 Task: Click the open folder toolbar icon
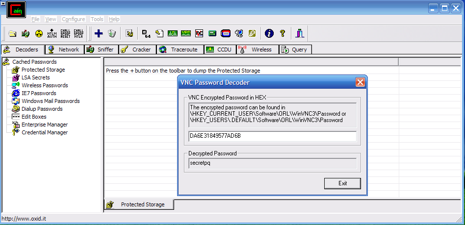coord(12,33)
